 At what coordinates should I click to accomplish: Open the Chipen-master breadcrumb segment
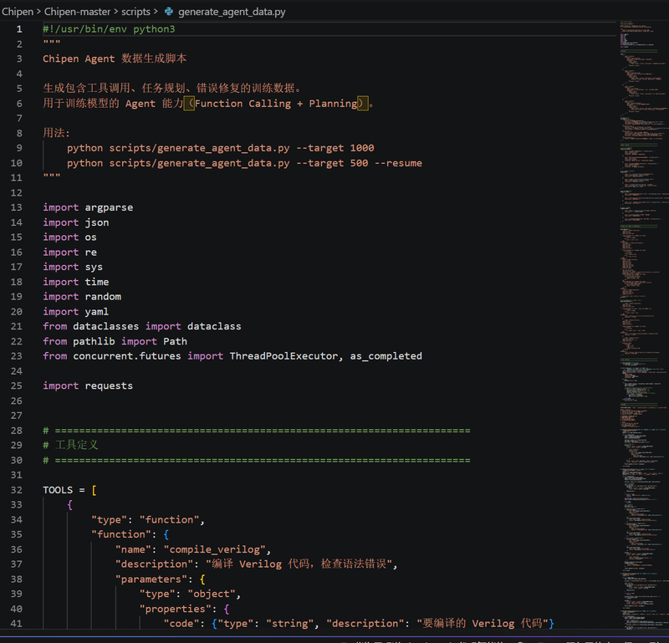(x=77, y=12)
